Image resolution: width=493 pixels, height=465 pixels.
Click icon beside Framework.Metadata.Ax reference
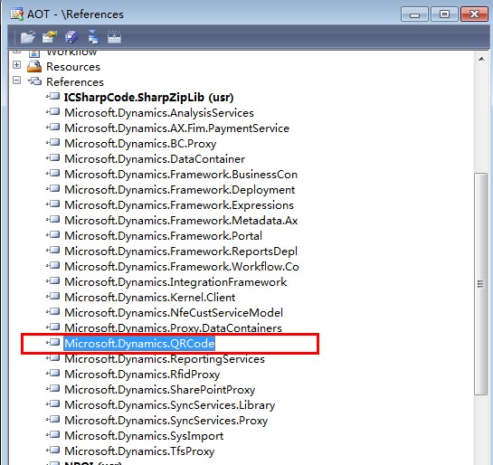[x=52, y=220]
